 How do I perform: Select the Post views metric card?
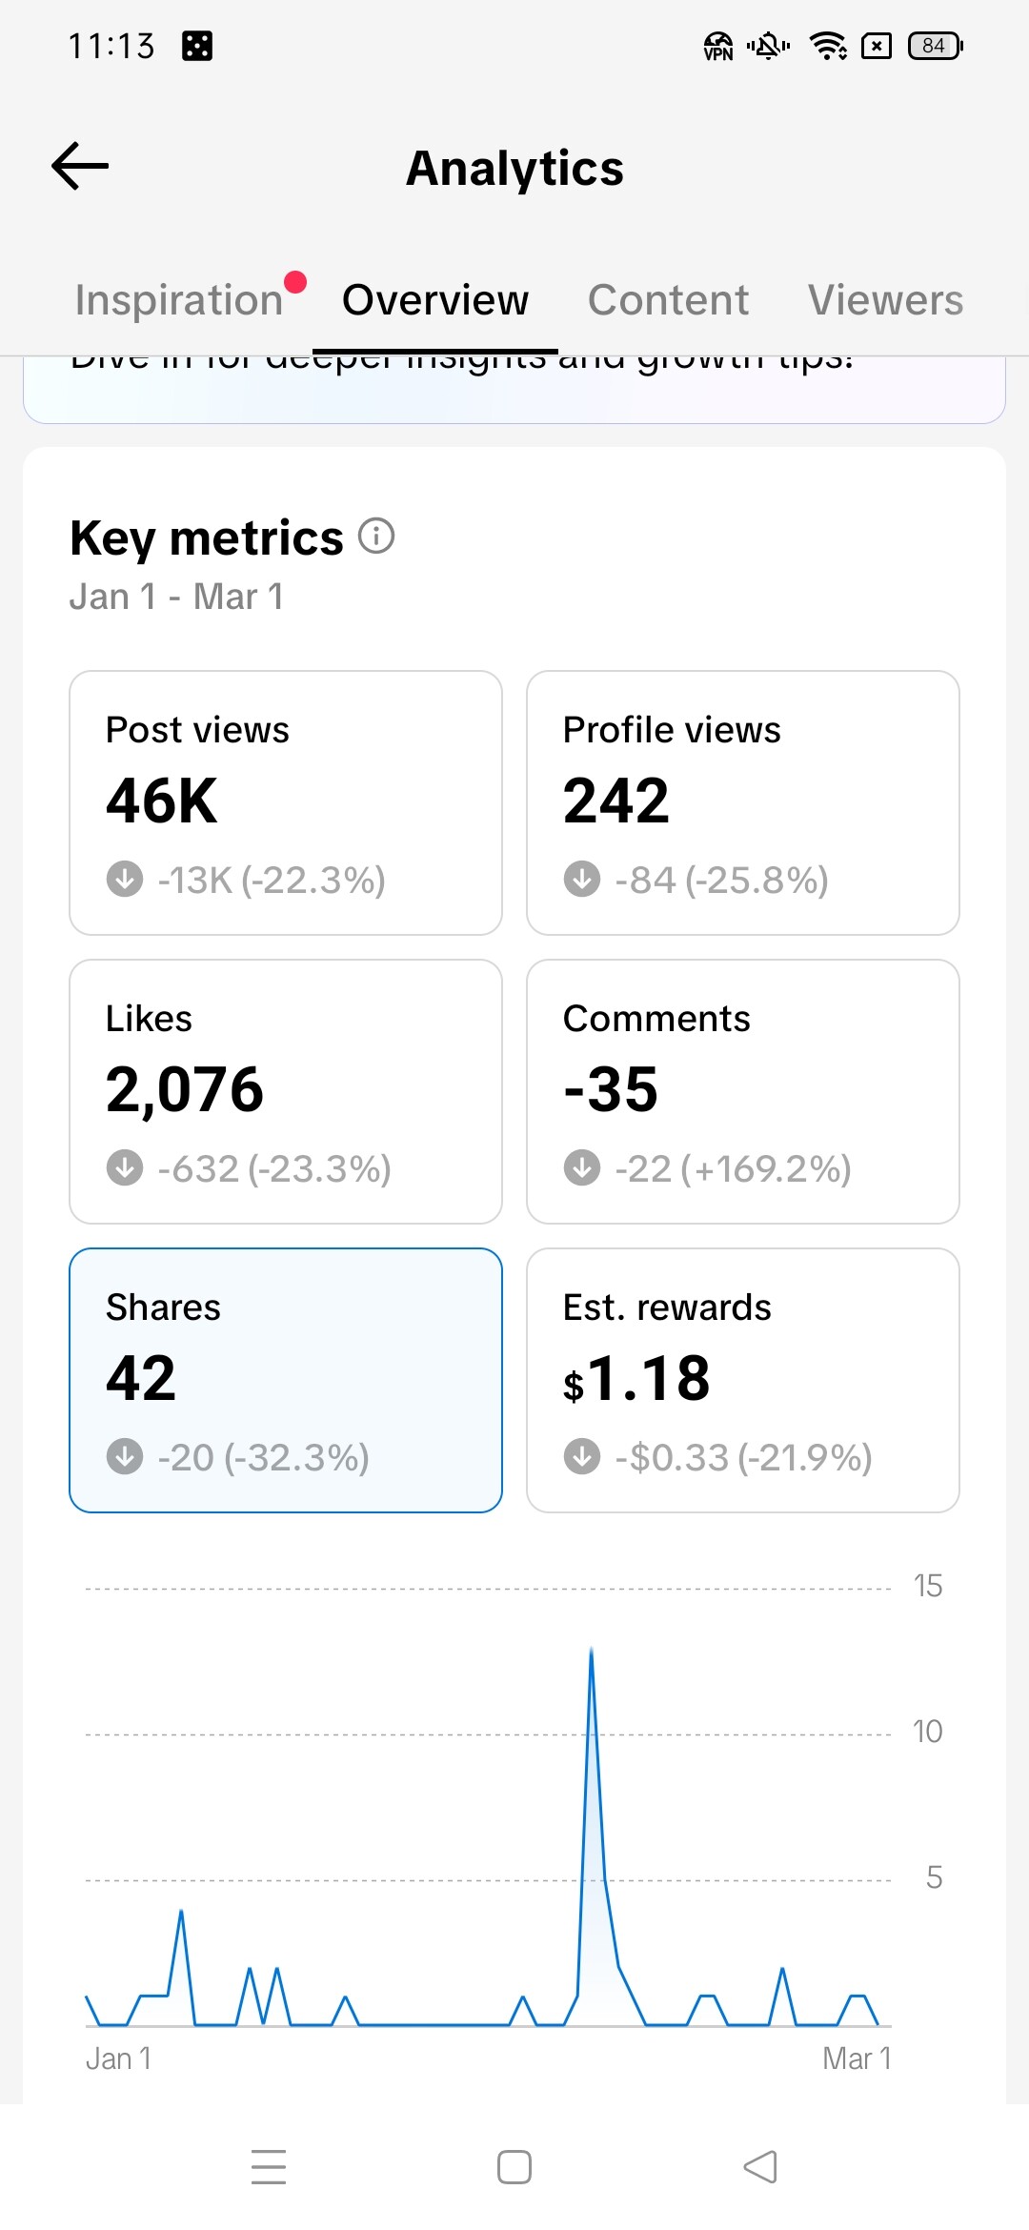[x=286, y=803]
